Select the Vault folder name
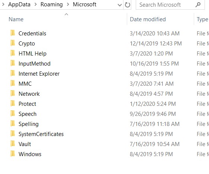This screenshot has height=174, width=209. tap(25, 144)
